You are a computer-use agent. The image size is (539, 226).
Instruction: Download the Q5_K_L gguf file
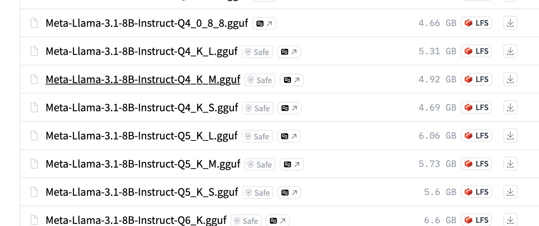pyautogui.click(x=510, y=136)
